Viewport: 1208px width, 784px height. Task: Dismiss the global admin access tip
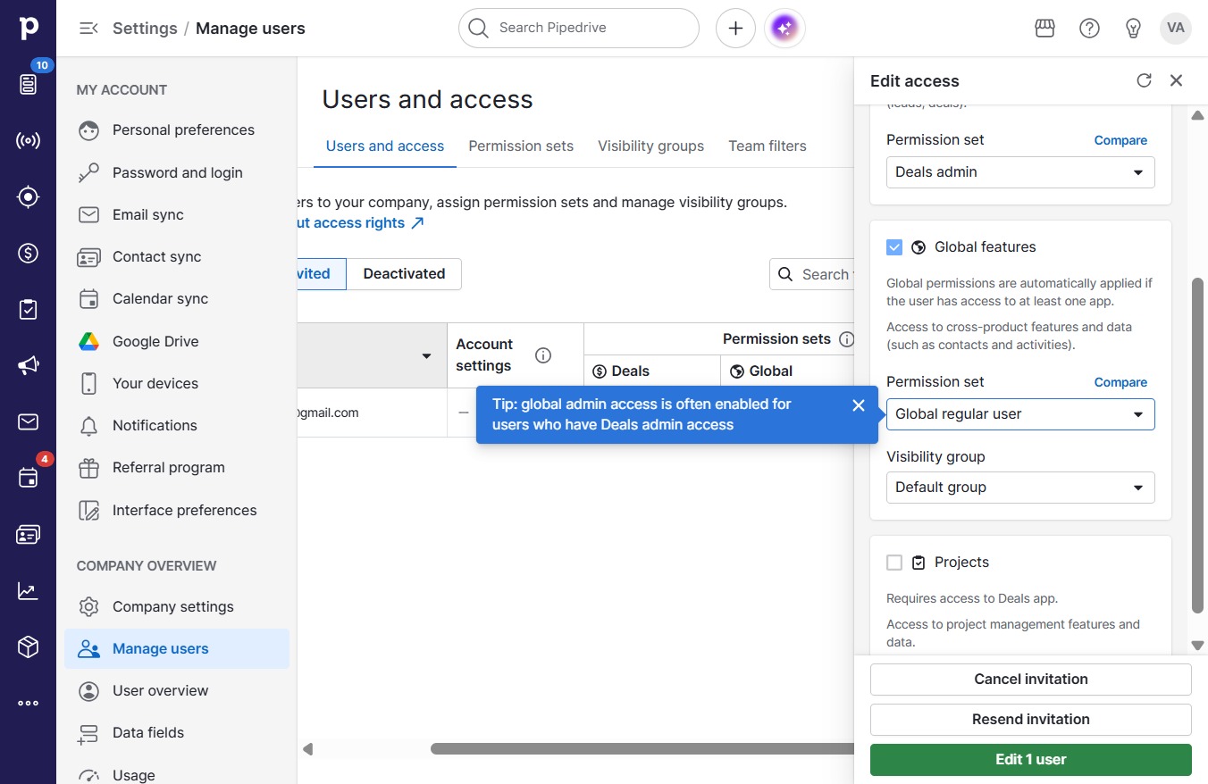(x=859, y=405)
